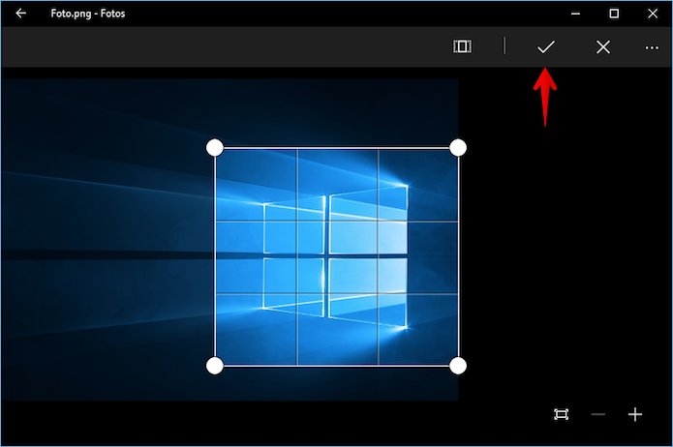The height and width of the screenshot is (447, 673).
Task: Select the bottom-right crop handle
Action: click(x=458, y=366)
